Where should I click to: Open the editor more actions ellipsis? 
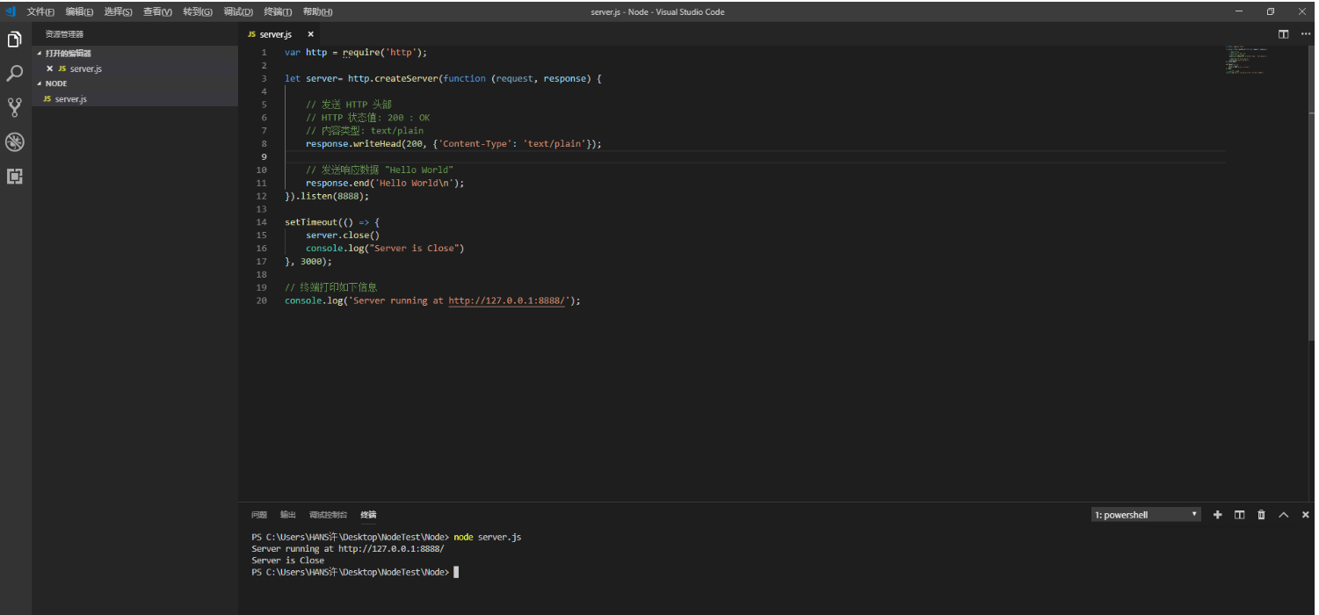1305,34
